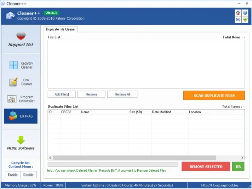Viewport: 252px width, 189px height.
Task: Click the Support Us! label
Action: 21,44
